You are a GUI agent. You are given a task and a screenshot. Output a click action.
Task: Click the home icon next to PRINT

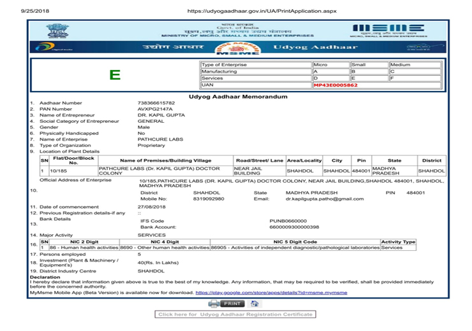tap(254, 304)
